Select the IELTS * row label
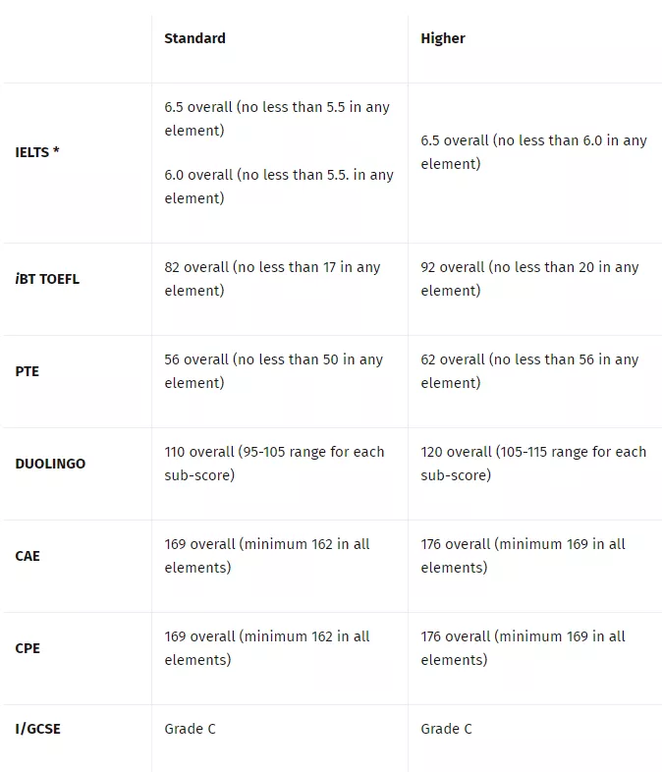Image resolution: width=662 pixels, height=772 pixels. point(37,152)
